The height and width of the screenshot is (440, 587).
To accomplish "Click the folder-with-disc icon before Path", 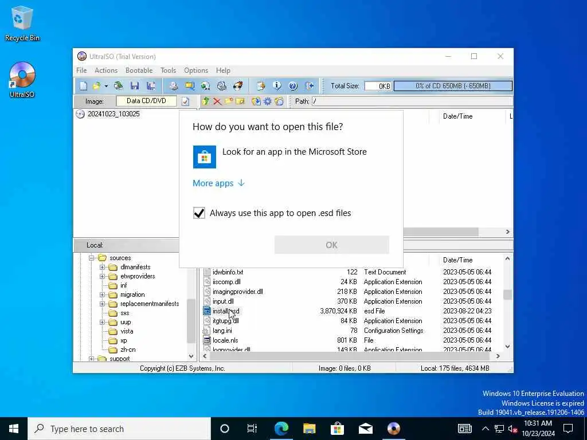I will point(279,101).
